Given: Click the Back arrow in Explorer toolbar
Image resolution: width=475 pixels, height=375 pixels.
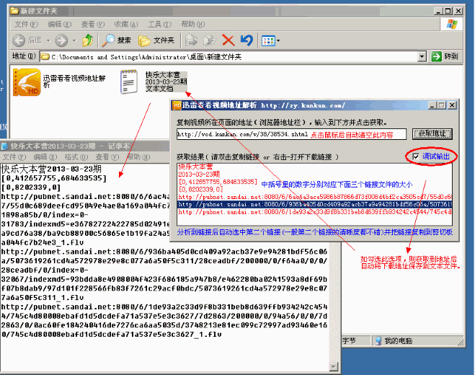Looking at the screenshot, I should [18, 40].
